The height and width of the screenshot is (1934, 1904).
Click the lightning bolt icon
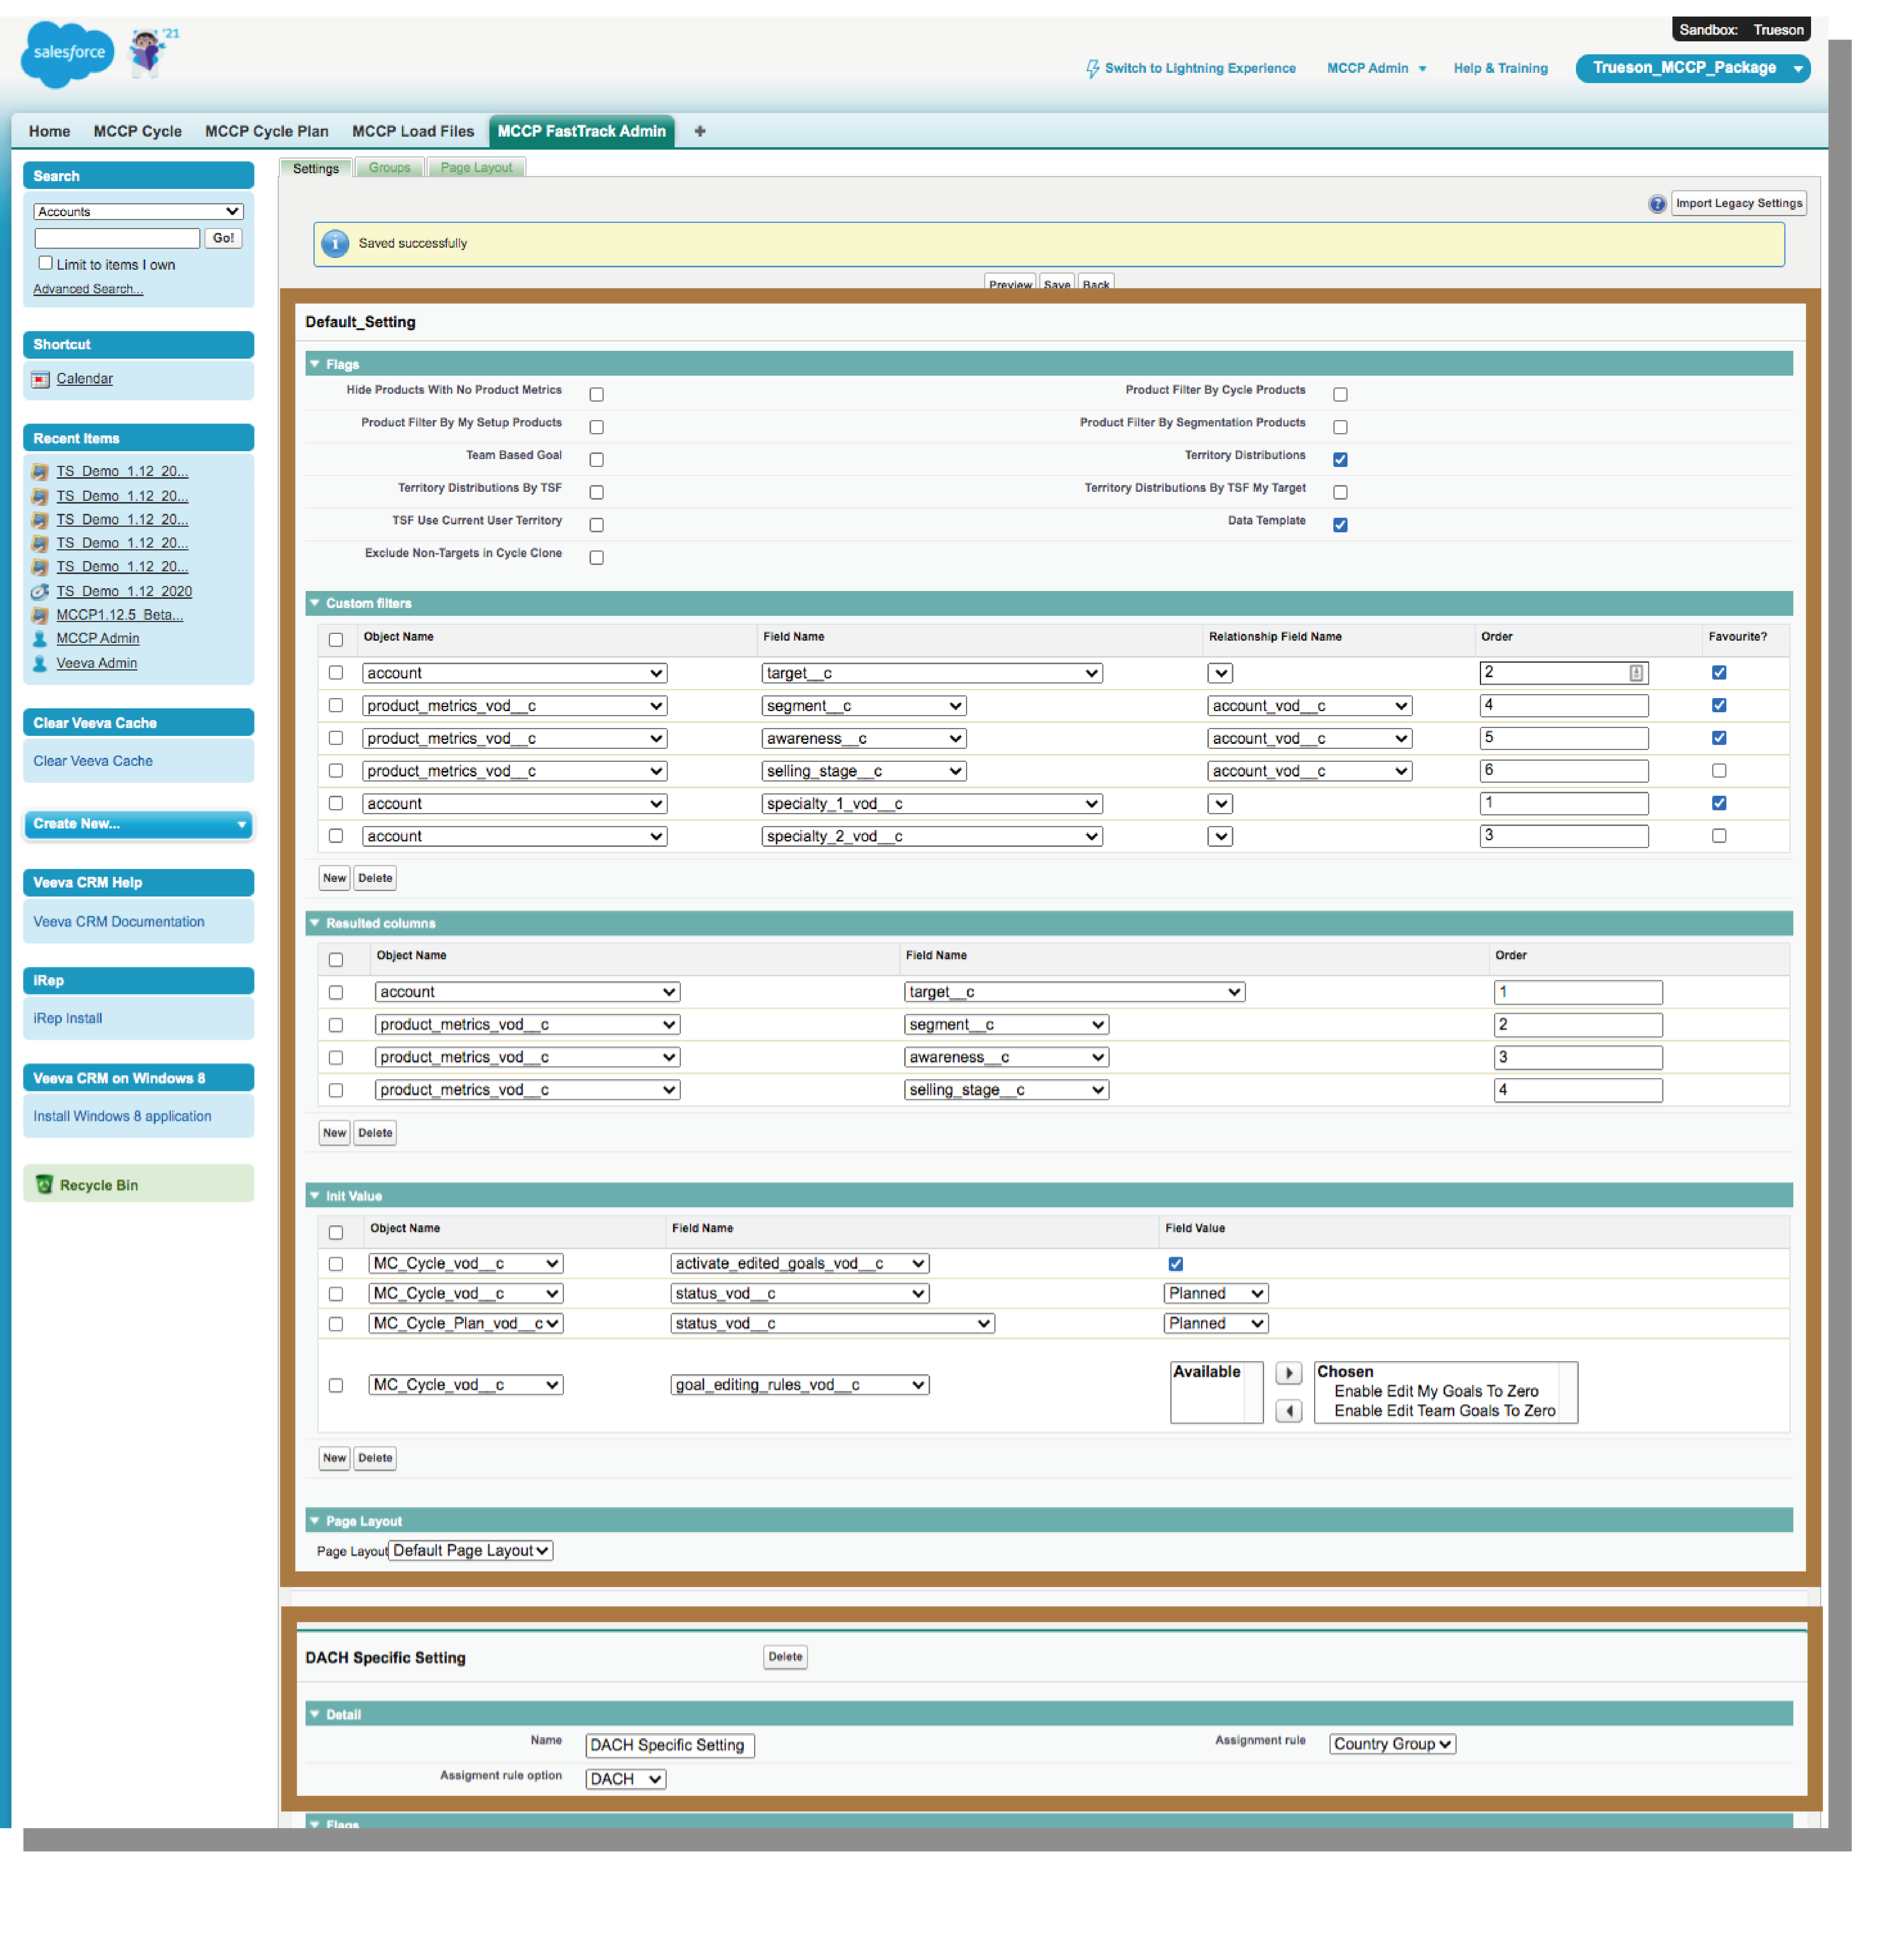[1092, 69]
